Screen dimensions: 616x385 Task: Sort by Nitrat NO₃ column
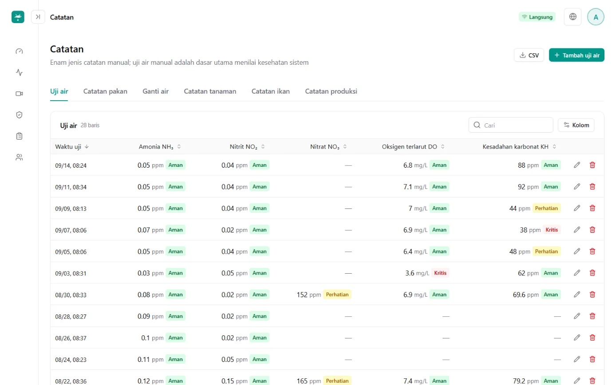[x=328, y=146]
